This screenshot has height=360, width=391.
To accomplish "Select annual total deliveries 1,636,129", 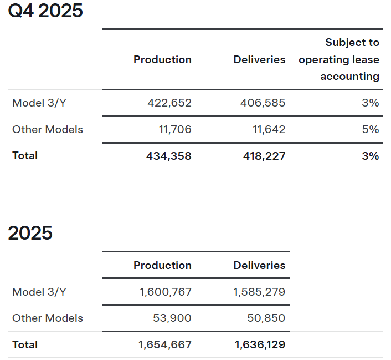I will pos(260,344).
